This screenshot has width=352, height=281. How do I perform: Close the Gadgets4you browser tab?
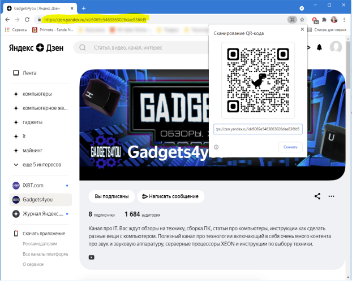click(72, 8)
